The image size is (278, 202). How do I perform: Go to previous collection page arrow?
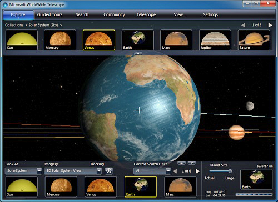[x=244, y=25]
